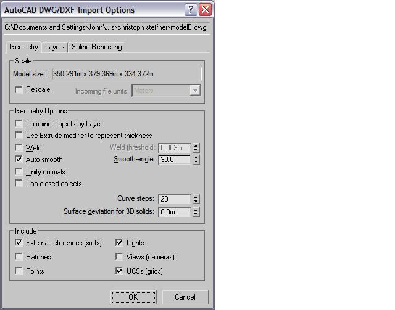Click the Smooth-angle spinner arrows
Viewport: 395px width, 310px height.
click(x=196, y=160)
